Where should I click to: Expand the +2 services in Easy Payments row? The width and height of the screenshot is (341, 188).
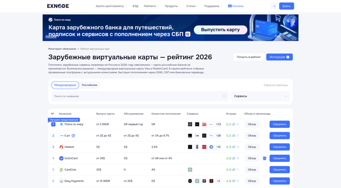[x=218, y=181]
